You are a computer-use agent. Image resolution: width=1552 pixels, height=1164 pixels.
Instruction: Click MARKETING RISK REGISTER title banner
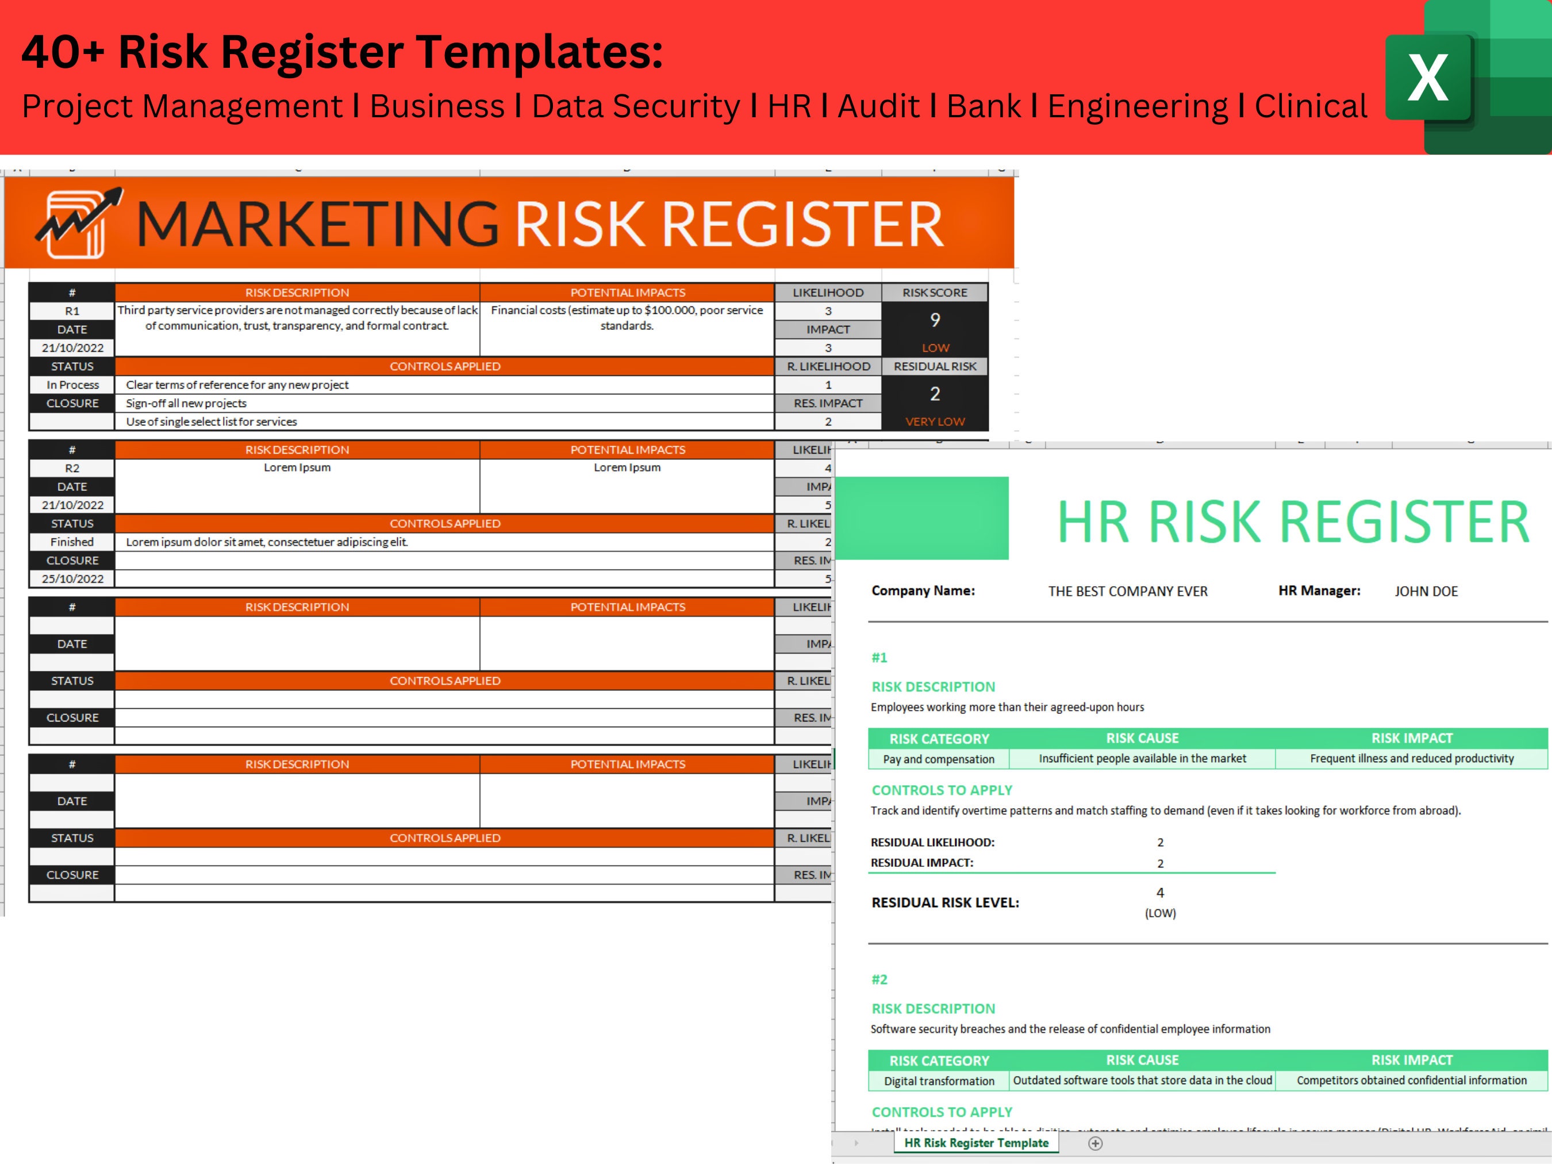click(509, 223)
